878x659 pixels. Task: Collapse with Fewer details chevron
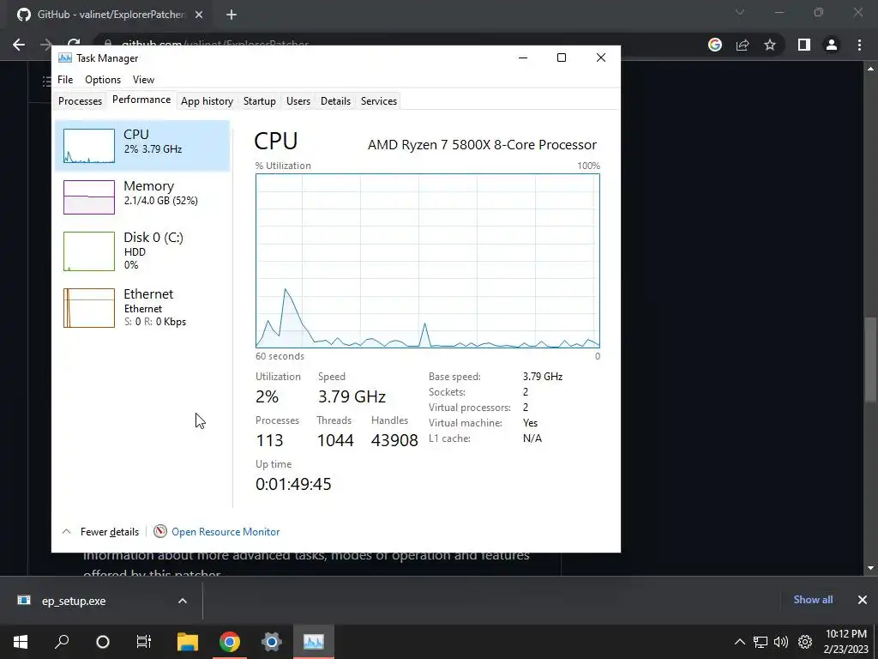pyautogui.click(x=66, y=531)
